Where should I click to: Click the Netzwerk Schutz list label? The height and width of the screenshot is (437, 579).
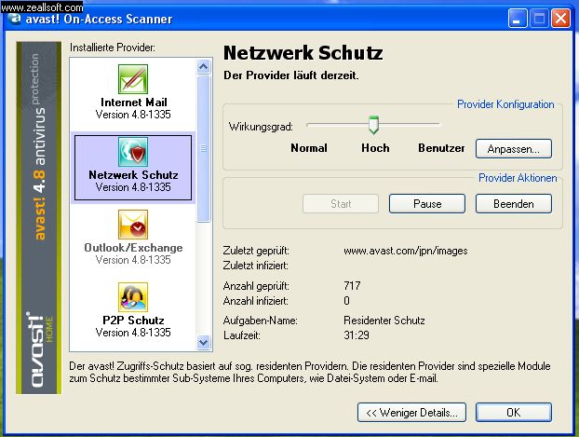click(133, 174)
